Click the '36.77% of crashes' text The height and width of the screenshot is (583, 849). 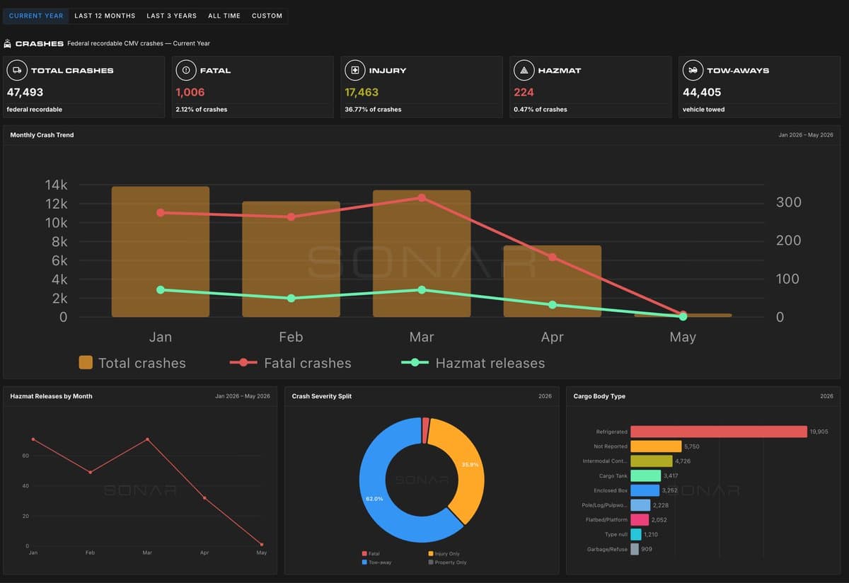click(373, 110)
